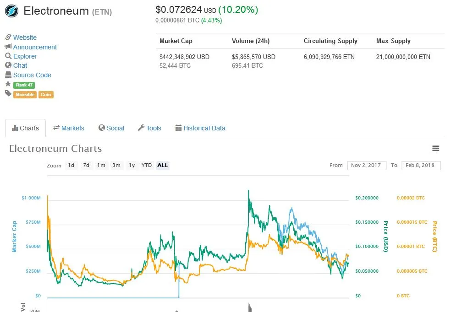Screen dimensions: 456x312
Task: Set chart zoom to YTD
Action: coord(147,166)
